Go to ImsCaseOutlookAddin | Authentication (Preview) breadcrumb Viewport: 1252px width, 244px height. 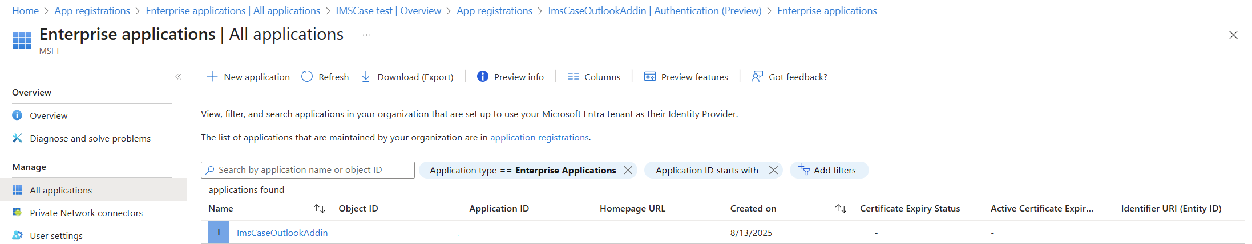click(655, 11)
